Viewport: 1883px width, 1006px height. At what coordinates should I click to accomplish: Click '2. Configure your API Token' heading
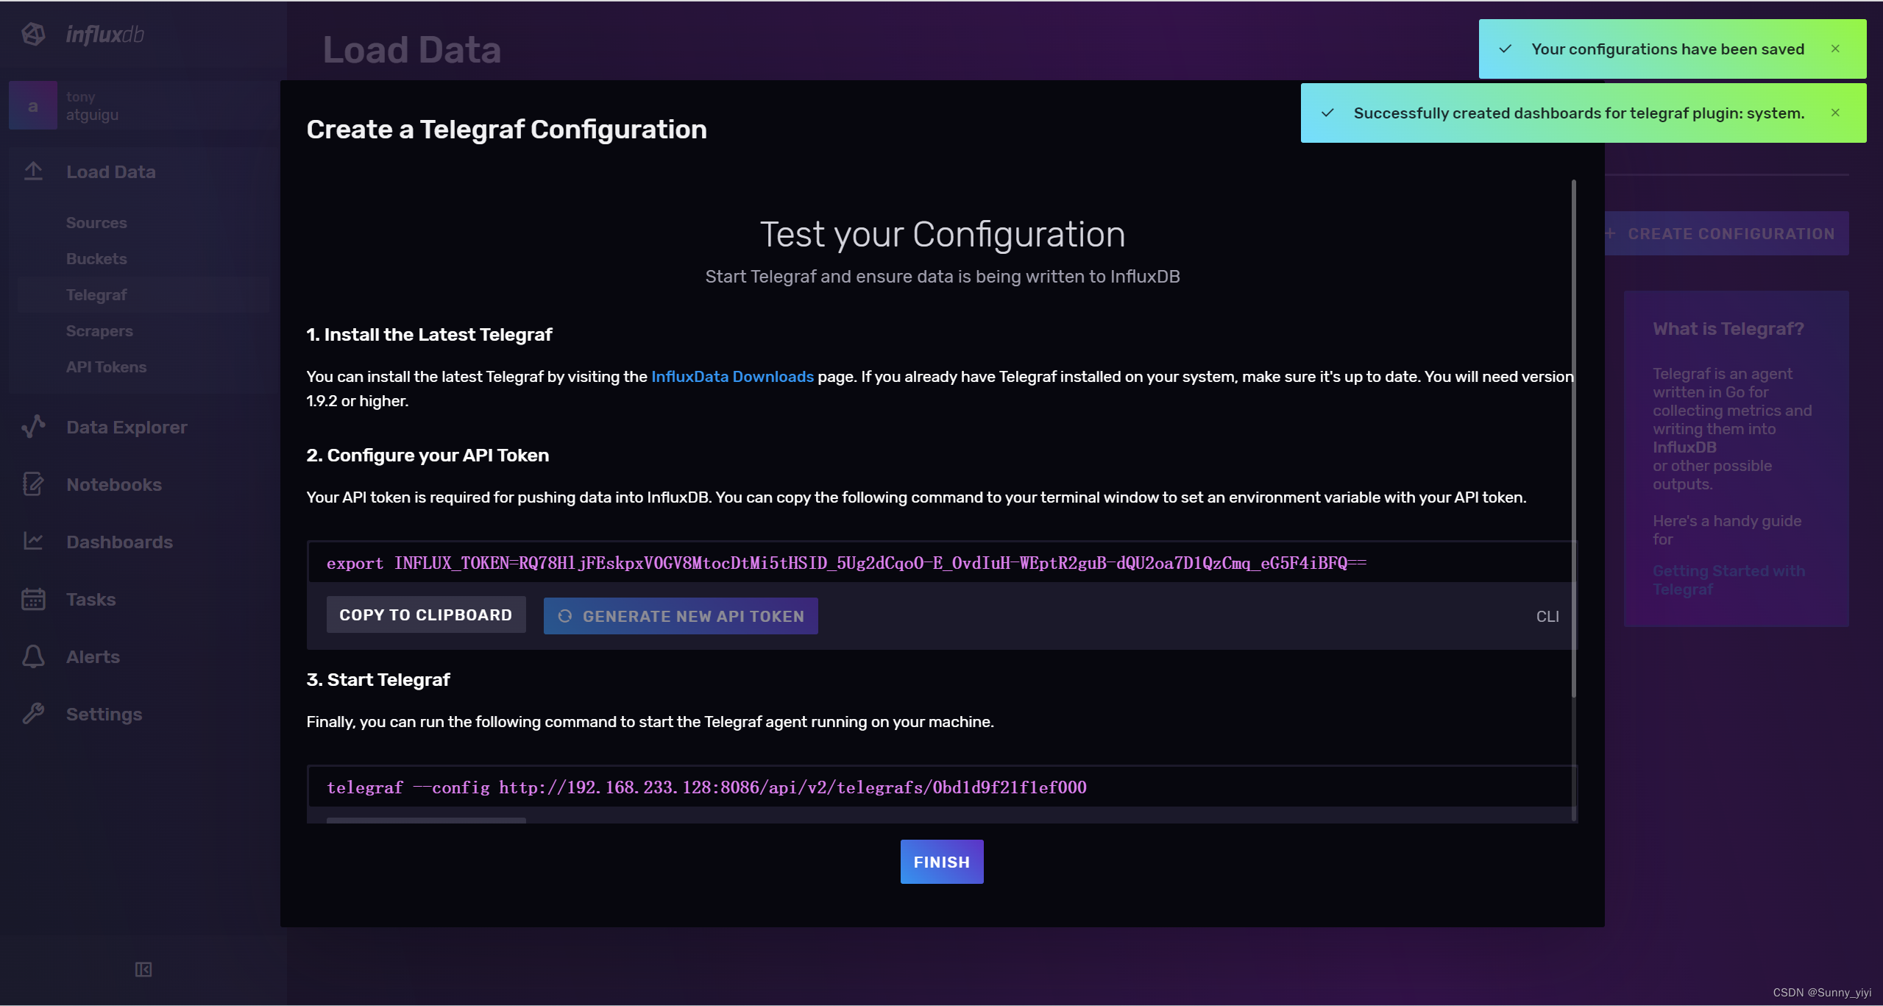point(428,455)
